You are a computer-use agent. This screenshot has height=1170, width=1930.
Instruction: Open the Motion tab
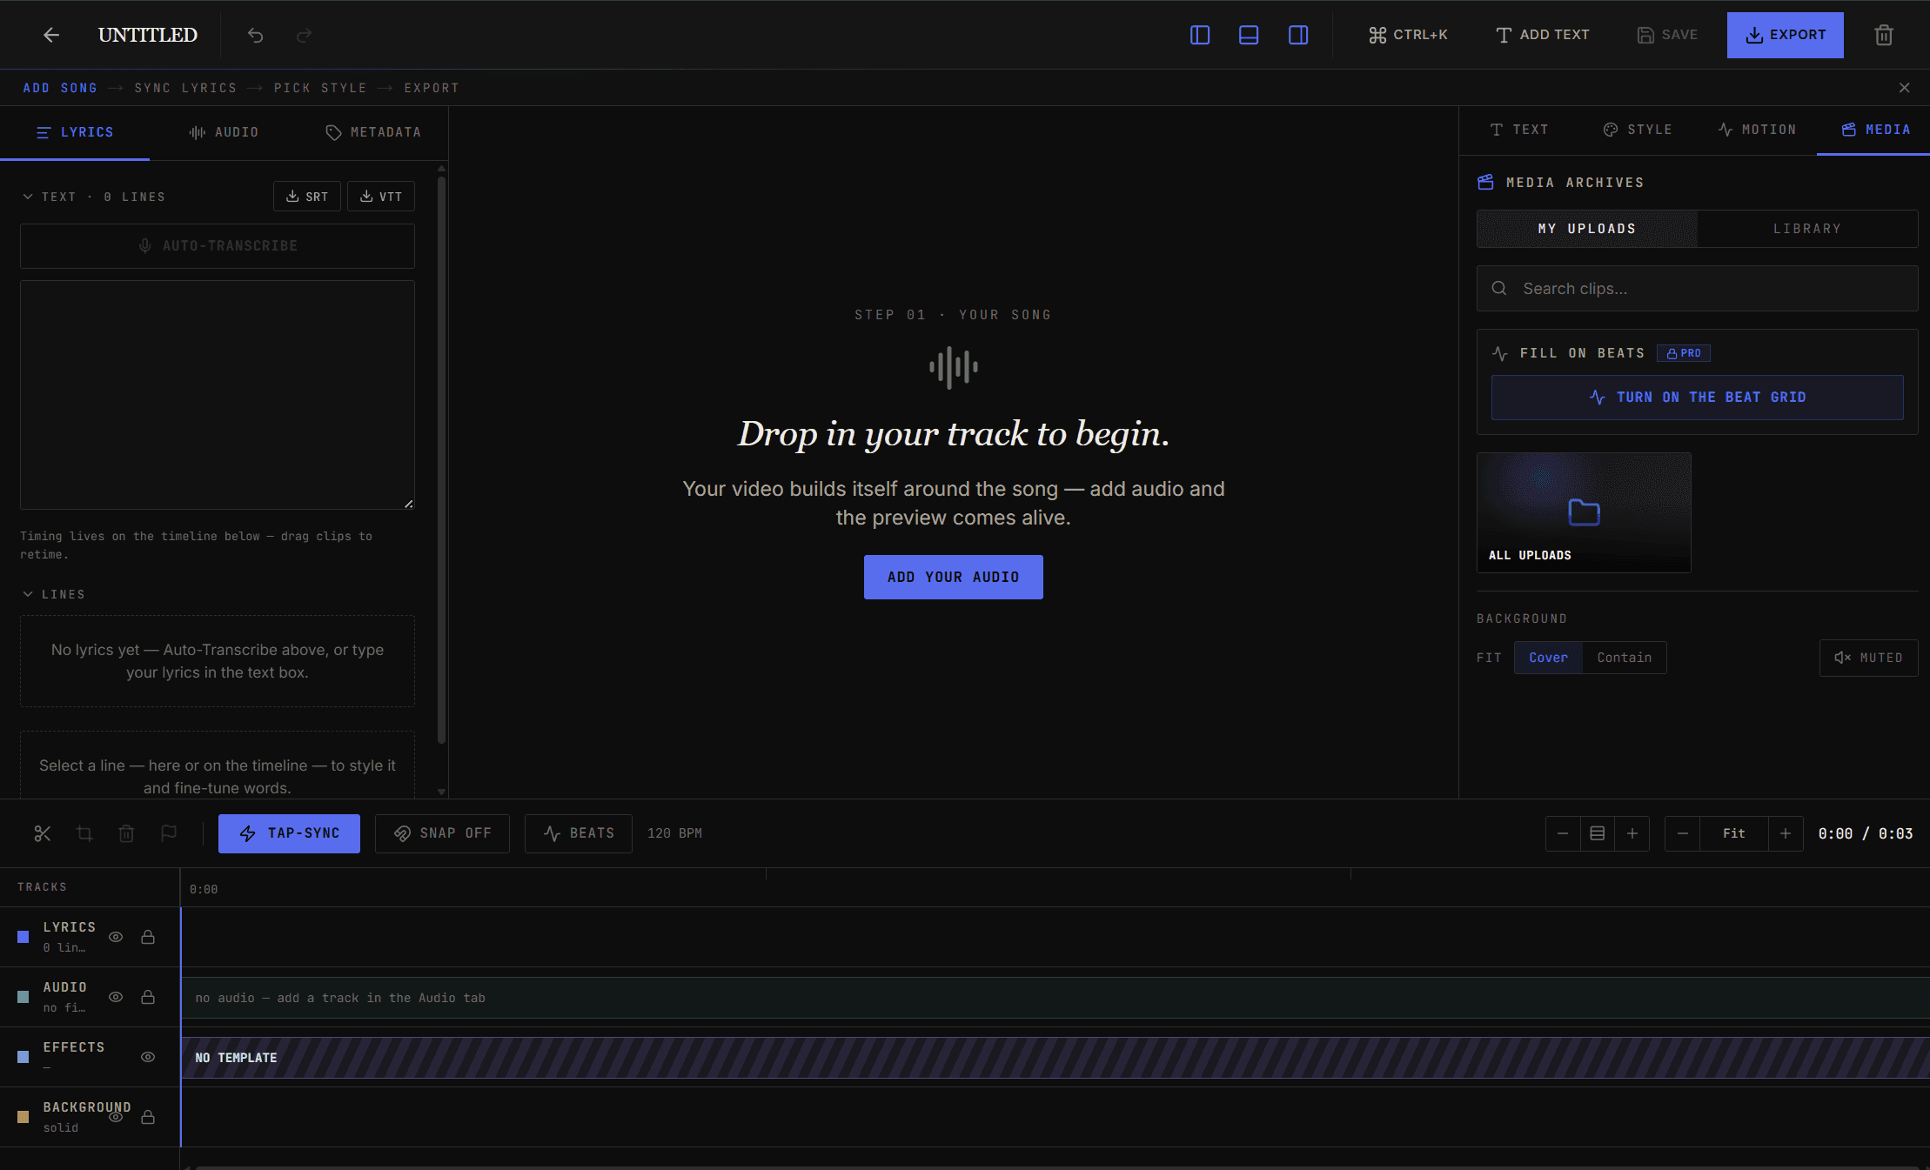coord(1757,130)
